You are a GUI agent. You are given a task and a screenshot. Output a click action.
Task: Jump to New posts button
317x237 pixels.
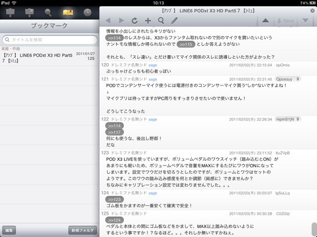pyautogui.click(x=286, y=21)
